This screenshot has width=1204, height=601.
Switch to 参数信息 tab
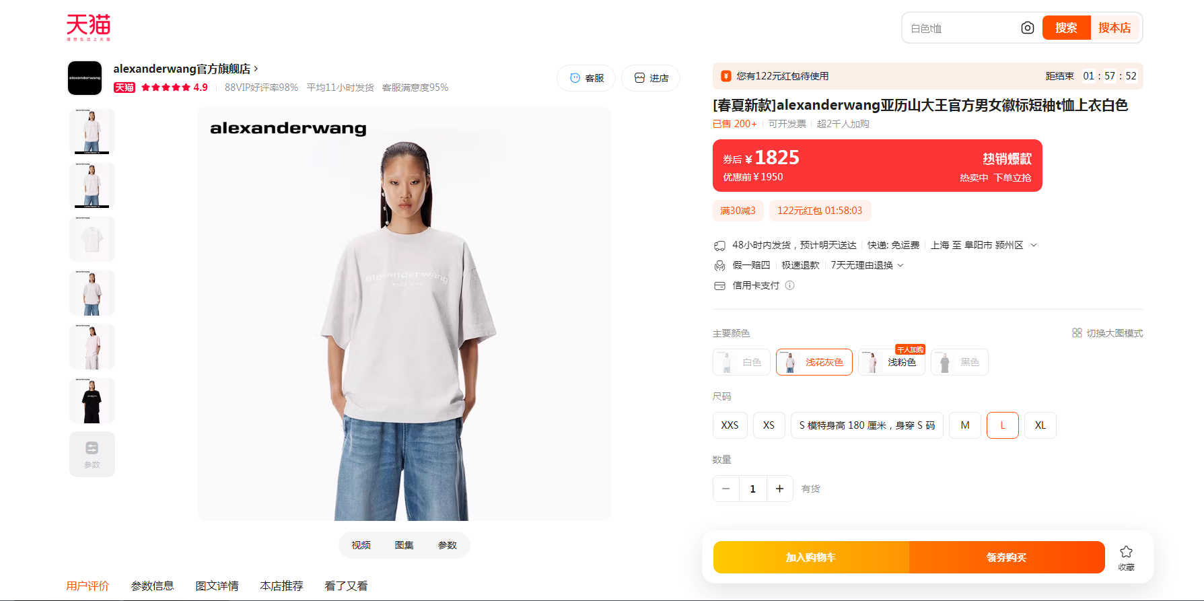152,586
